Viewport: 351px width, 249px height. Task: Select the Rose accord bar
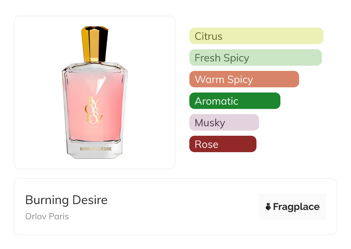pyautogui.click(x=223, y=144)
